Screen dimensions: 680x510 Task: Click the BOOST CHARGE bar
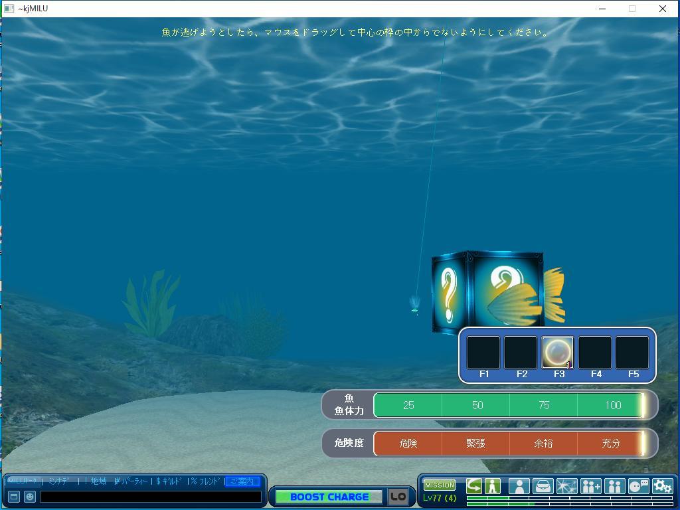[329, 497]
